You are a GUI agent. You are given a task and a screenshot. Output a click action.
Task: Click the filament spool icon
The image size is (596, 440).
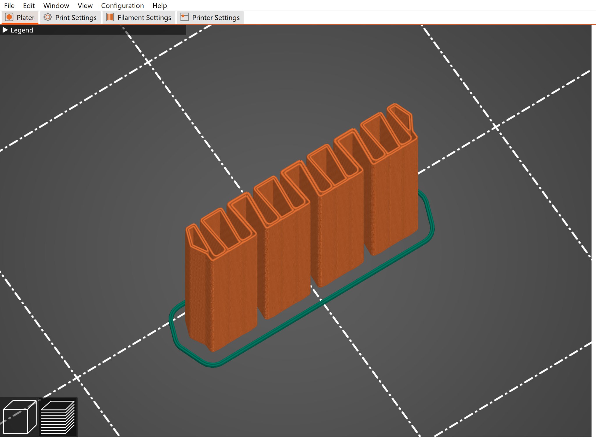click(110, 17)
